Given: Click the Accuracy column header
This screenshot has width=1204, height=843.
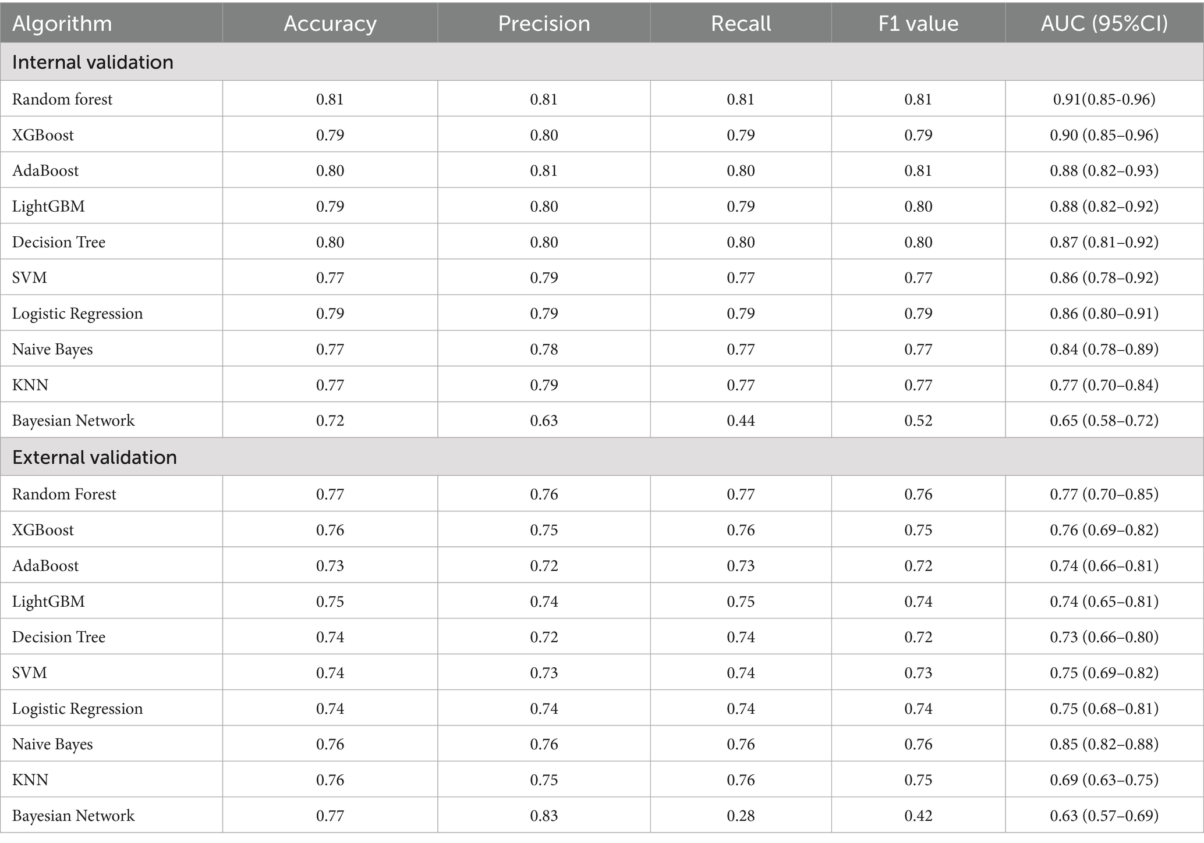Looking at the screenshot, I should click(x=330, y=23).
